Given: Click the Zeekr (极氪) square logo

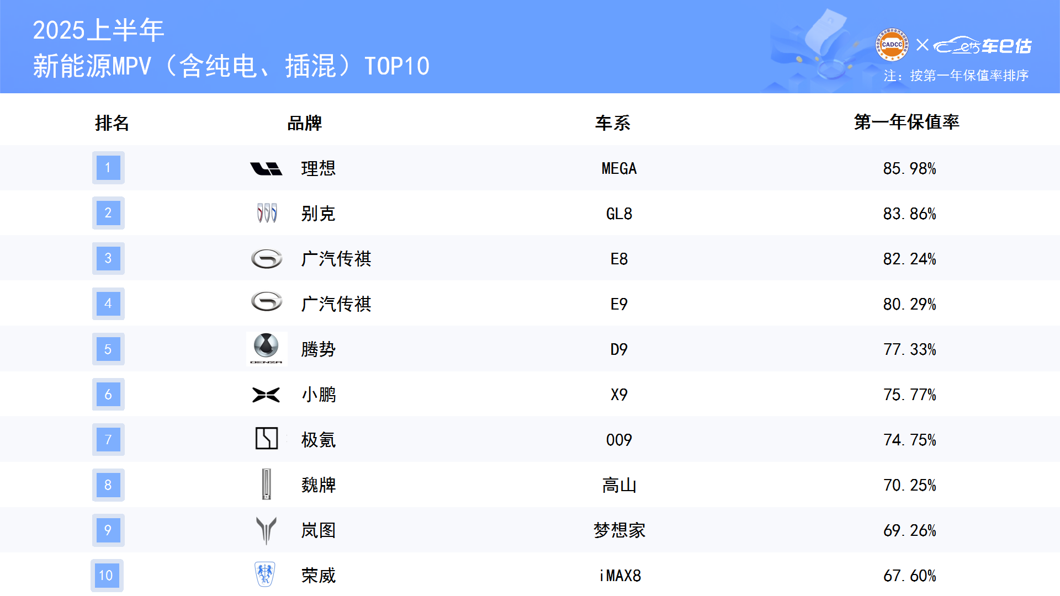Looking at the screenshot, I should pos(267,439).
